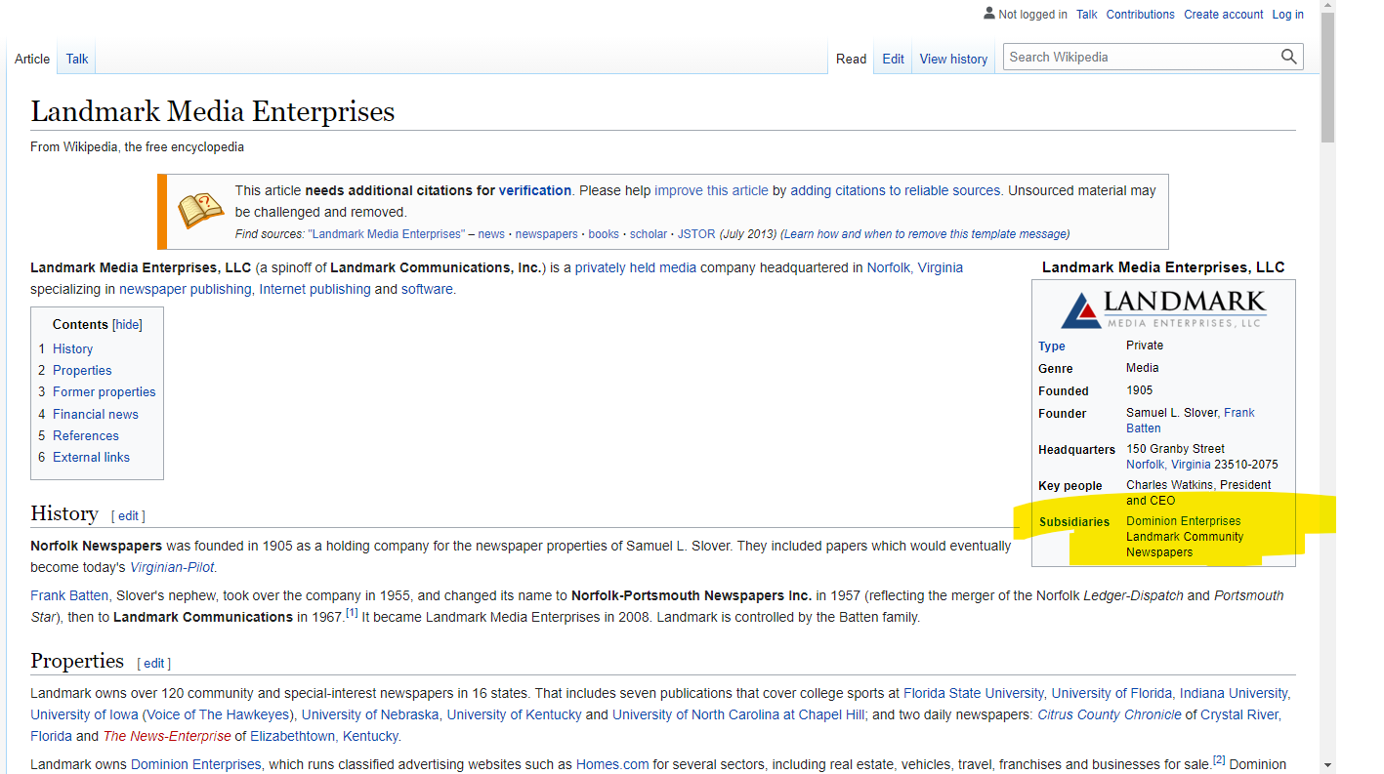Click the vertical scrollbar thumb
Screen dimensions: 1384x774
pyautogui.click(x=1327, y=78)
